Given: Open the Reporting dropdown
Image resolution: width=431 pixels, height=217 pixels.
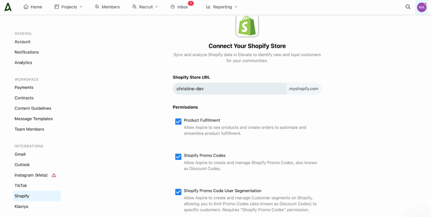Looking at the screenshot, I should (x=221, y=7).
